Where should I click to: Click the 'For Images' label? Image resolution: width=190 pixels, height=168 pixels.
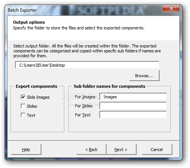click(x=85, y=97)
